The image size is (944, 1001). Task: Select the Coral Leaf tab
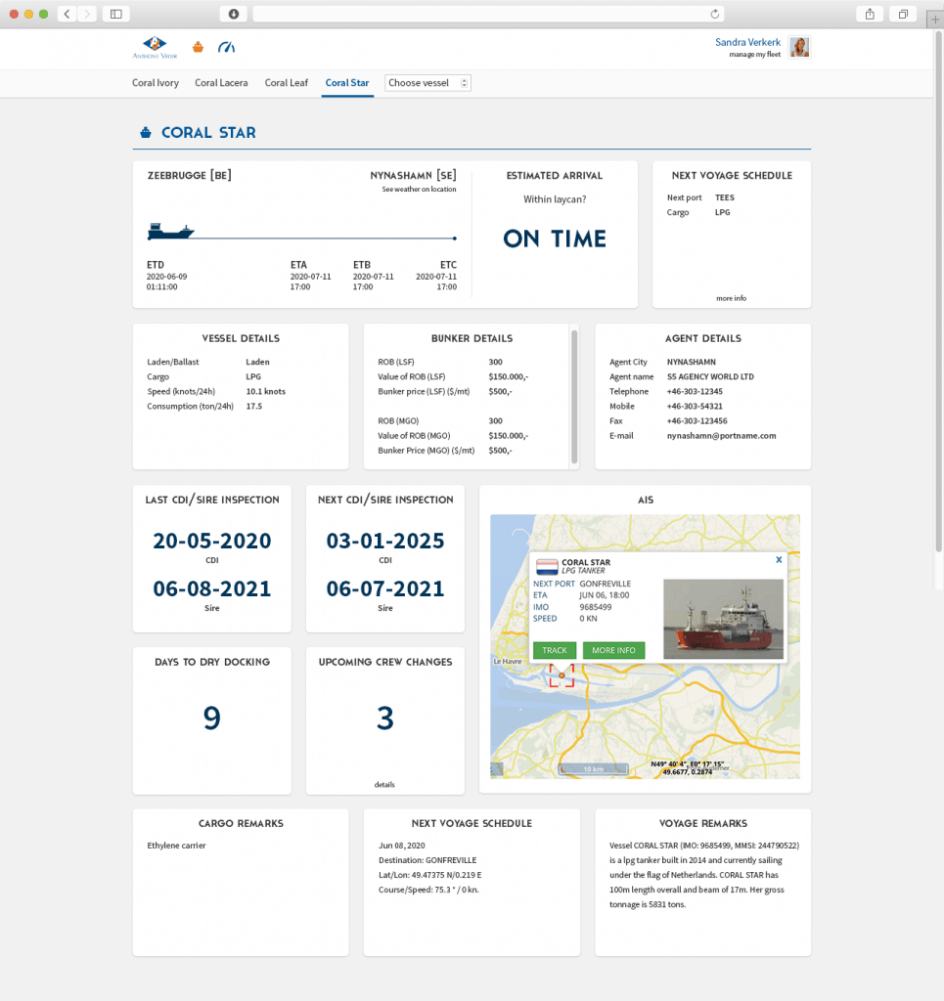(x=287, y=83)
